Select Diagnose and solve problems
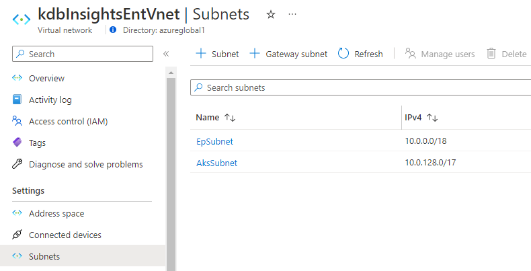Viewport: 531px width, 271px height. (85, 165)
